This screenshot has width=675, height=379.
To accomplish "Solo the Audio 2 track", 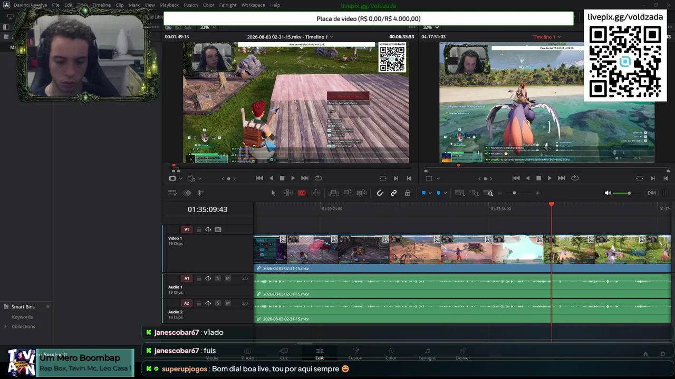I will click(218, 303).
